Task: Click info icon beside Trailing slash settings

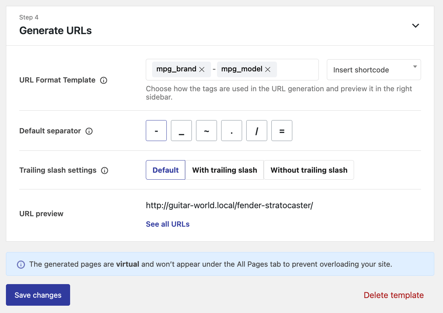Action: point(105,171)
